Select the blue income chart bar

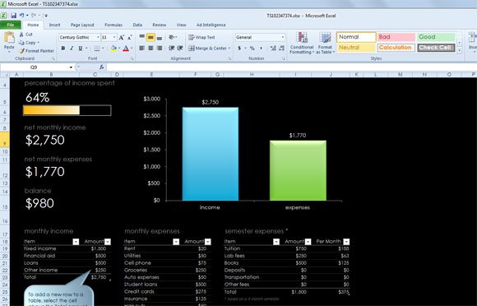click(211, 154)
